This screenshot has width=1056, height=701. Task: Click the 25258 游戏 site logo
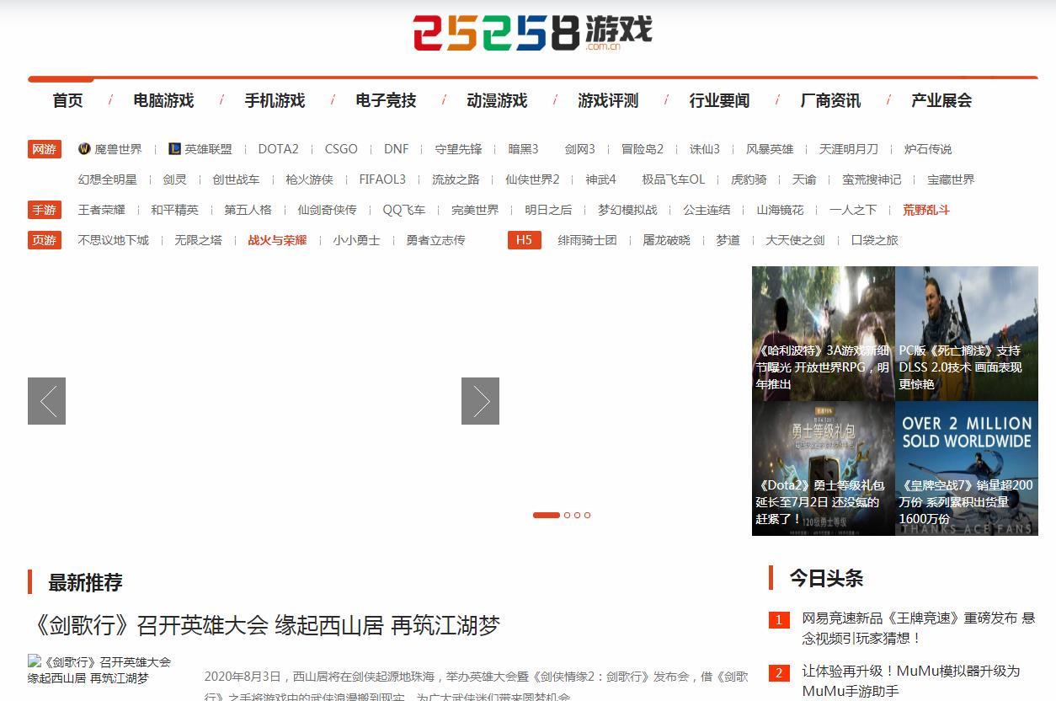pos(532,34)
